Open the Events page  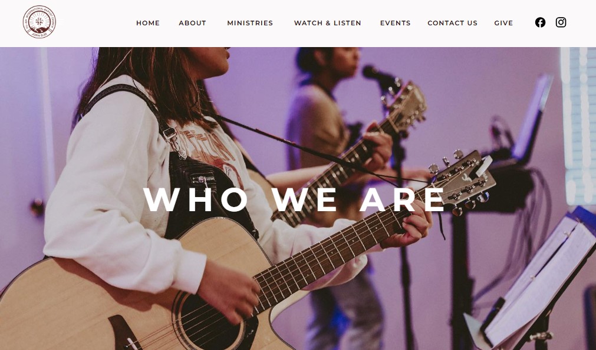tap(396, 23)
